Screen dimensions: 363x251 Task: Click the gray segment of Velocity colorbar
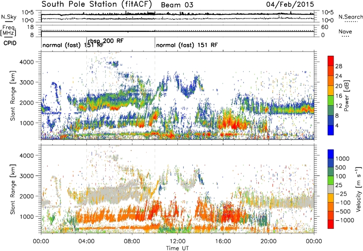(331, 189)
